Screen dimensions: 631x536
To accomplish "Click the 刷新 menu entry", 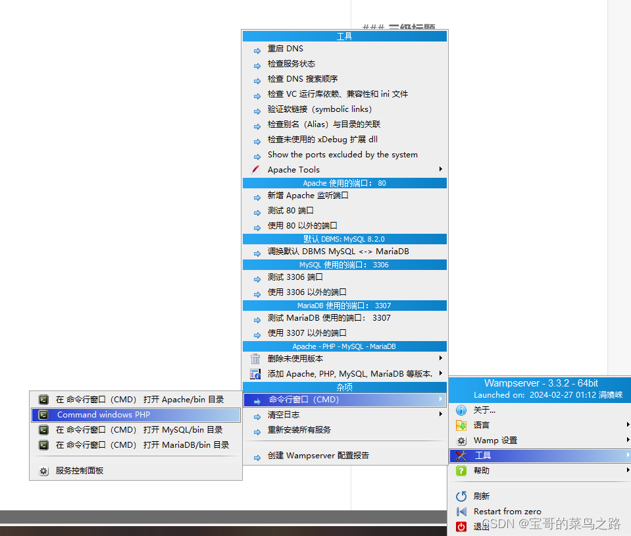I will point(540,496).
